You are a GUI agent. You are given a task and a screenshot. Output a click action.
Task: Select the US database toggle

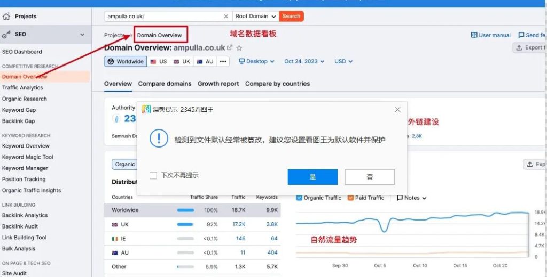[x=159, y=62]
